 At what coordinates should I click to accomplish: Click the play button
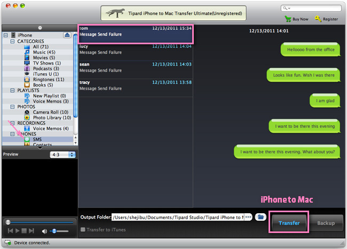click(17, 231)
